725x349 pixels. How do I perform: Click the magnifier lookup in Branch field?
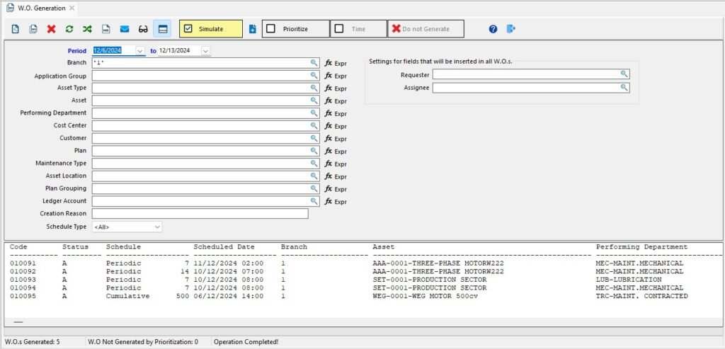click(314, 62)
